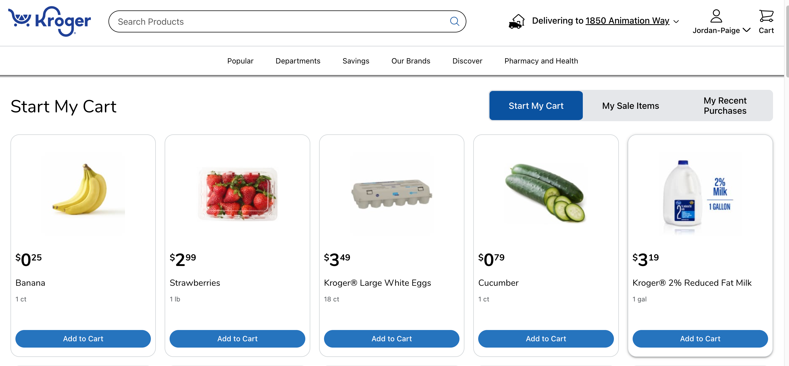Select the Start My Cart tab
Viewport: 789px width, 366px height.
click(536, 106)
